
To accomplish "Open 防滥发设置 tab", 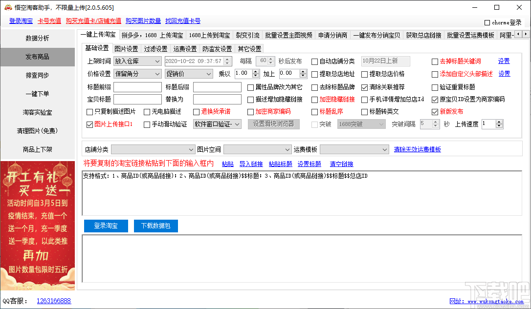I will click(x=217, y=49).
